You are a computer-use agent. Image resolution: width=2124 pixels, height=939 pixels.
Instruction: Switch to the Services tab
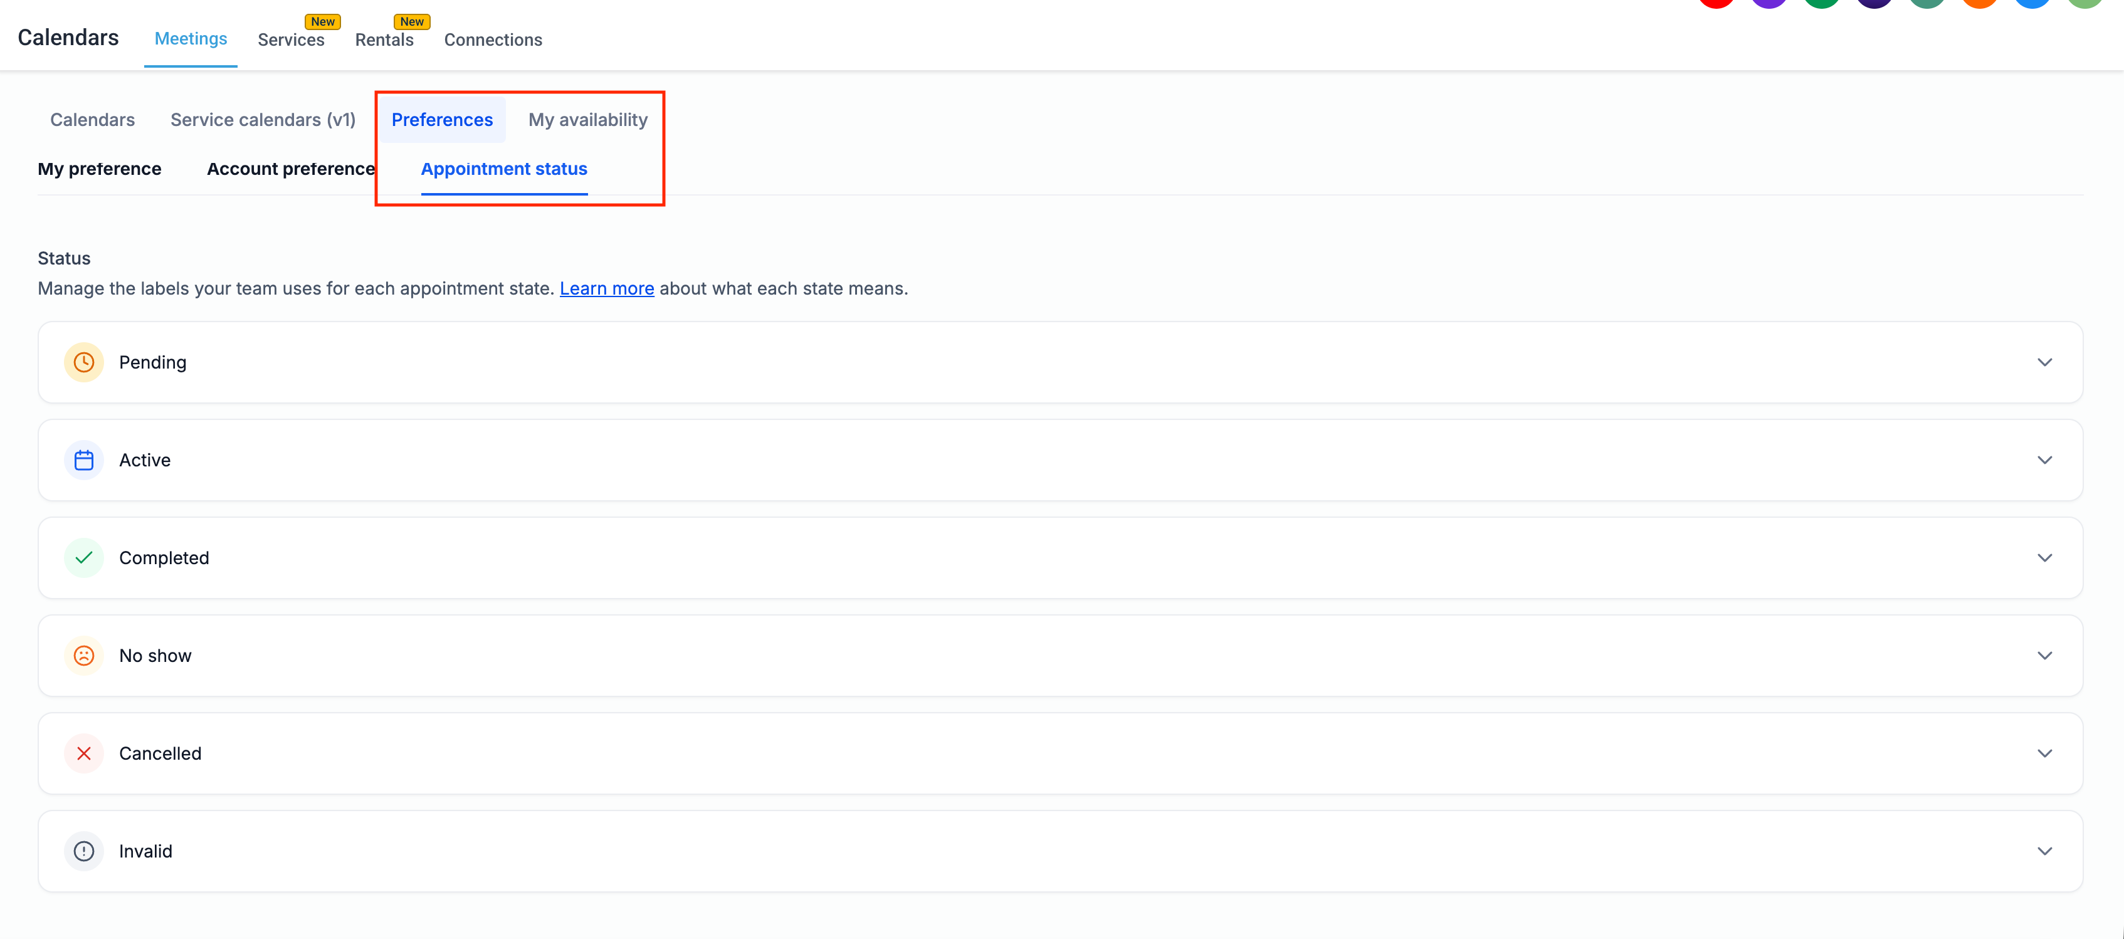pos(291,39)
